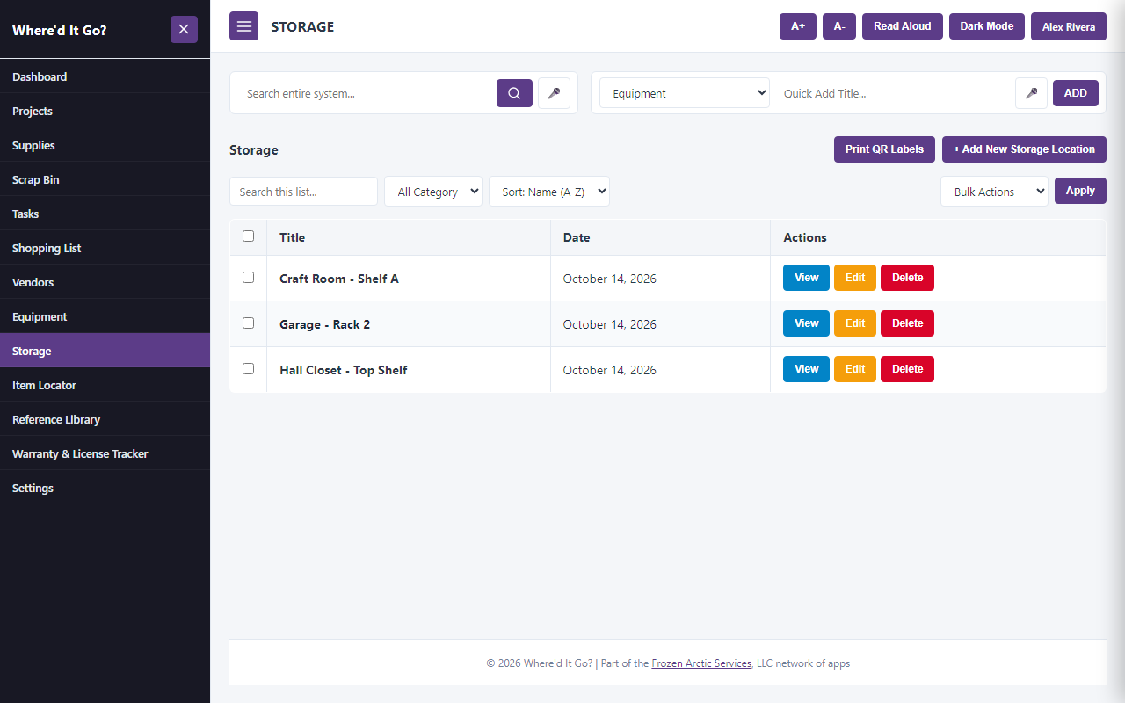Open Projects in sidebar
Image resolution: width=1125 pixels, height=703 pixels.
[105, 111]
